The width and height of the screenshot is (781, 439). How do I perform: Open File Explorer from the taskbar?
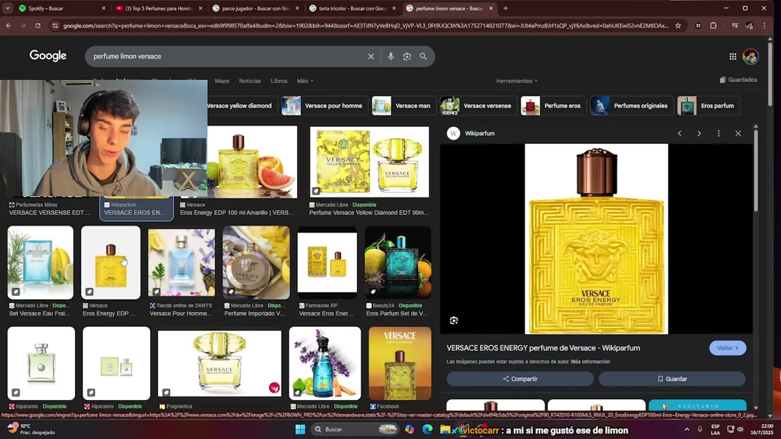(445, 429)
